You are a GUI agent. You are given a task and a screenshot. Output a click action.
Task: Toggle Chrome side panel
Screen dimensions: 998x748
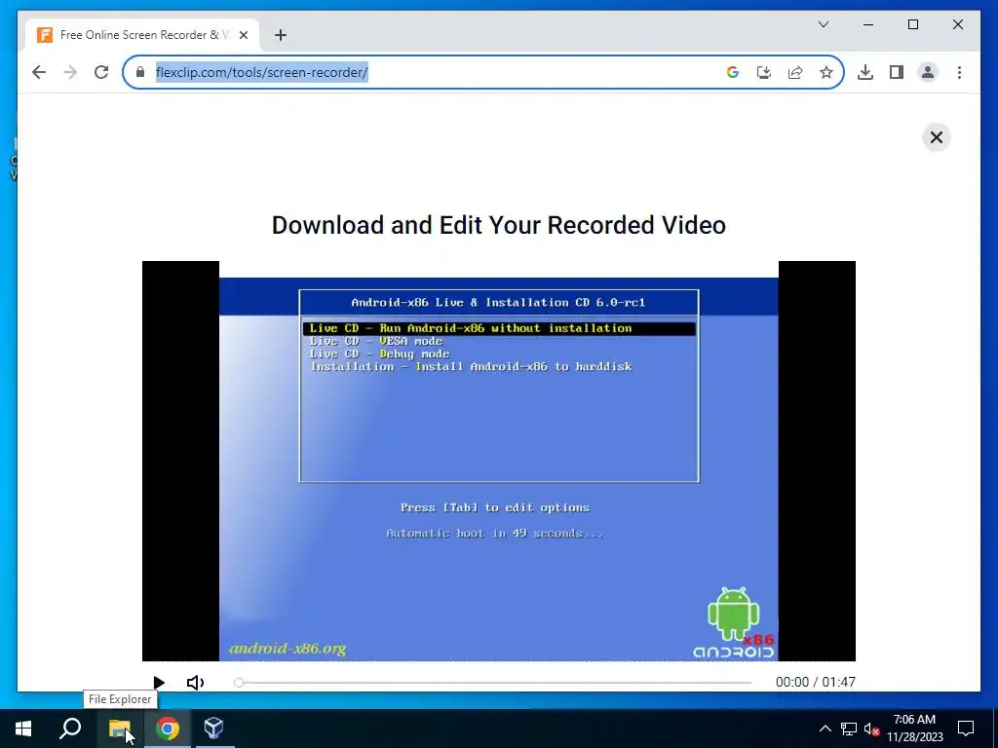(x=897, y=72)
